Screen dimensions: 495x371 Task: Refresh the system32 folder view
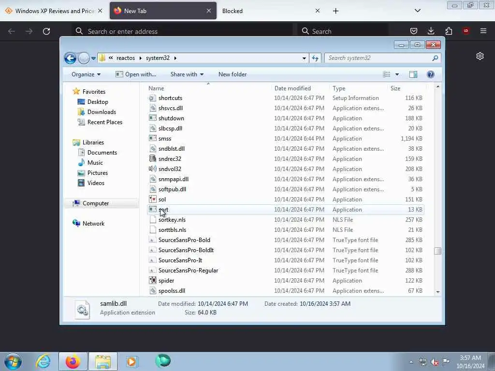coord(315,58)
